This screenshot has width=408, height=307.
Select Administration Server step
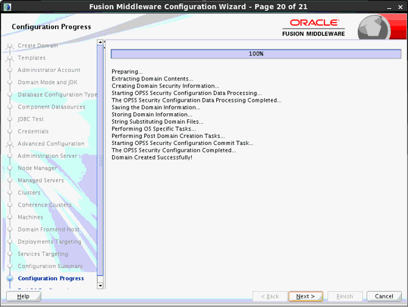(x=47, y=155)
